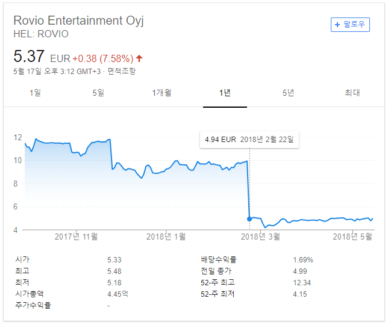Click the 2018년 5월 axis label
Screen dimensions: 388x325
click(352, 237)
